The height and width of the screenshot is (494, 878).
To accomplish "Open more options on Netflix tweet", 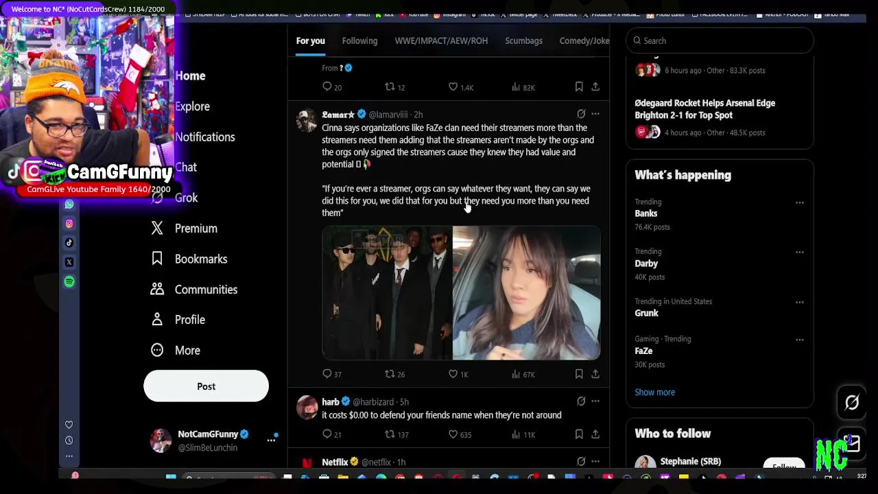I will click(595, 462).
